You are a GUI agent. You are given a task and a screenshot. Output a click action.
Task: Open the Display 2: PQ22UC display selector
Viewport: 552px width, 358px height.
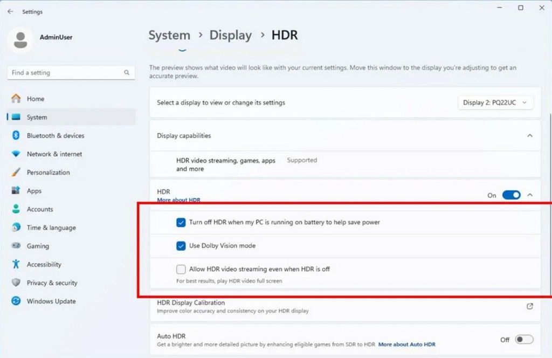(495, 102)
